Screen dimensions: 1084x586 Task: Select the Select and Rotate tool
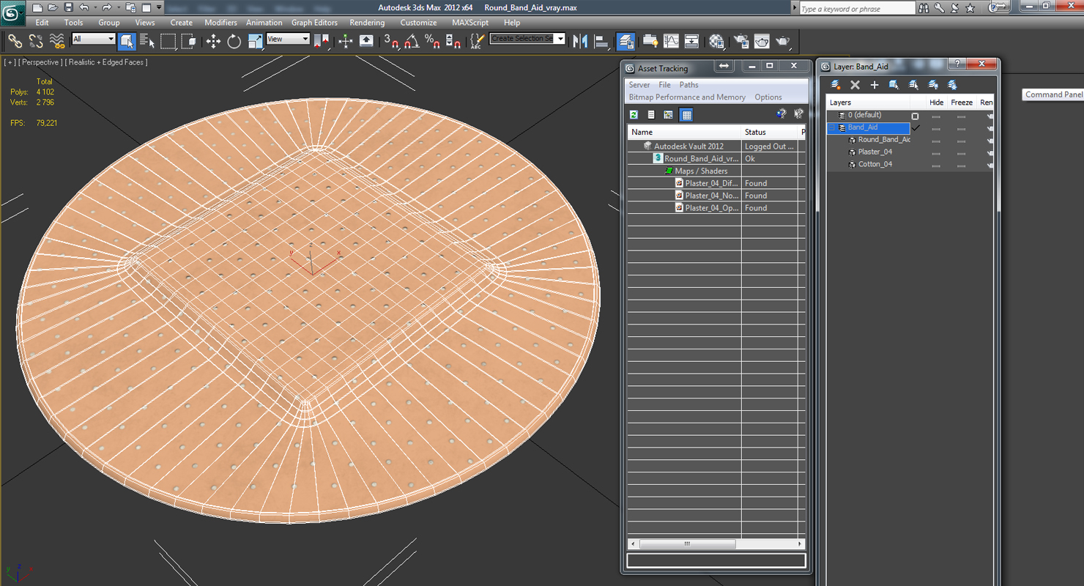click(234, 41)
